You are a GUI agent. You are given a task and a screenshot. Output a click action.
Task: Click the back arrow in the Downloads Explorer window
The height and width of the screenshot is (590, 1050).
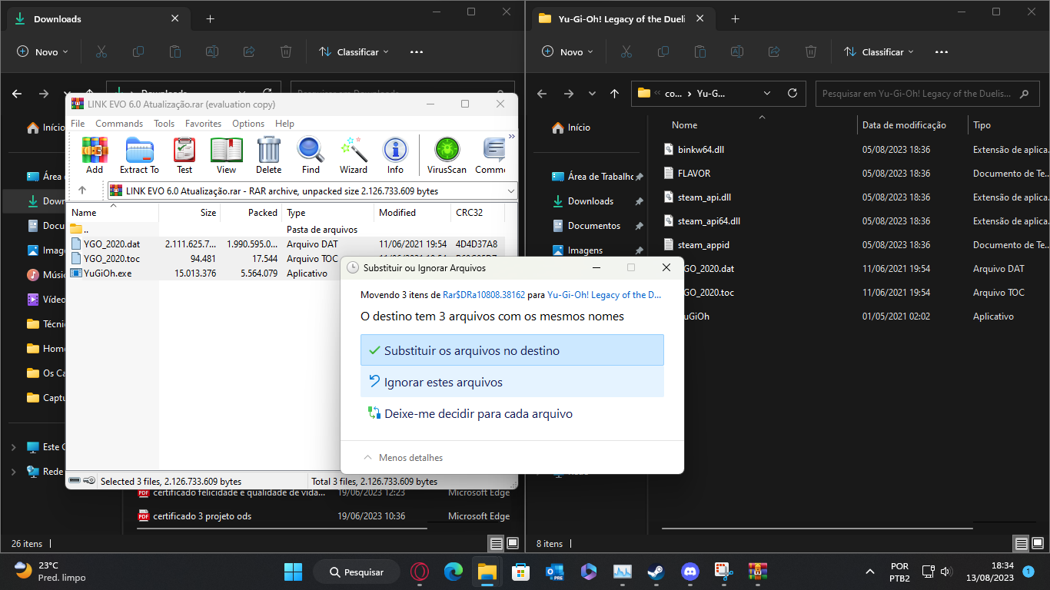[x=17, y=94]
